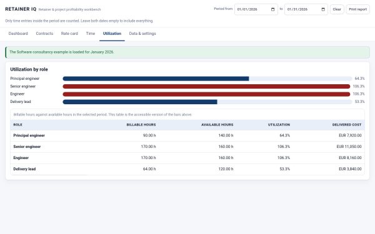Click the 90.00 h billable hours cell
Screen dimensions: 375x234
point(149,135)
